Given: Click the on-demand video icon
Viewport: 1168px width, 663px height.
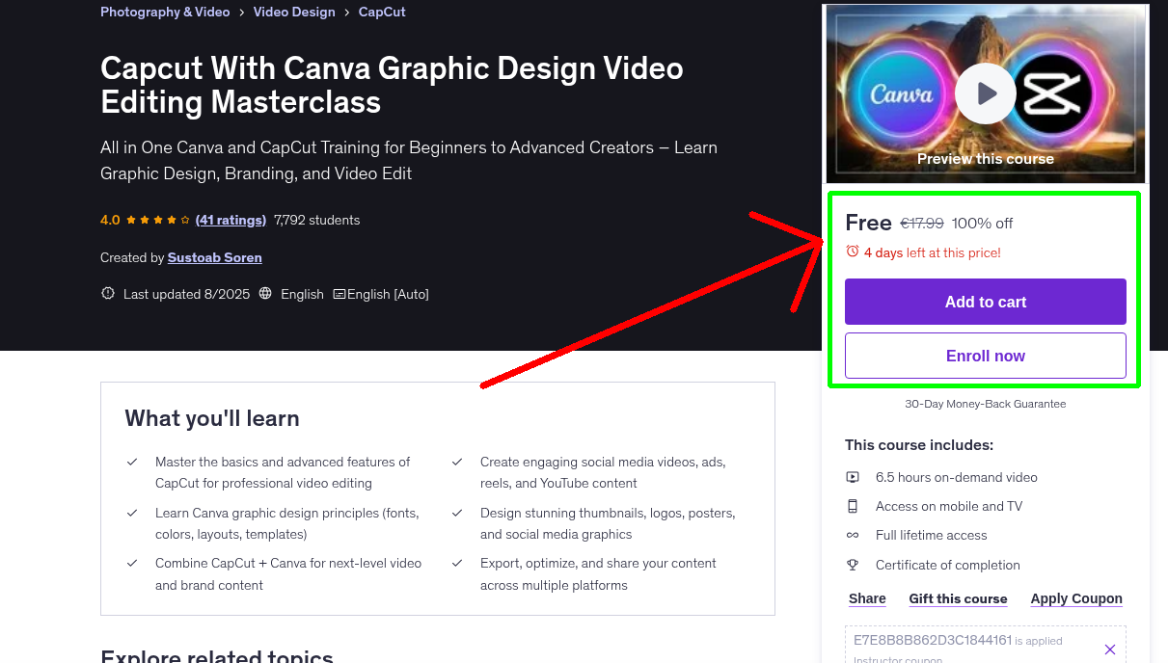Looking at the screenshot, I should [853, 477].
